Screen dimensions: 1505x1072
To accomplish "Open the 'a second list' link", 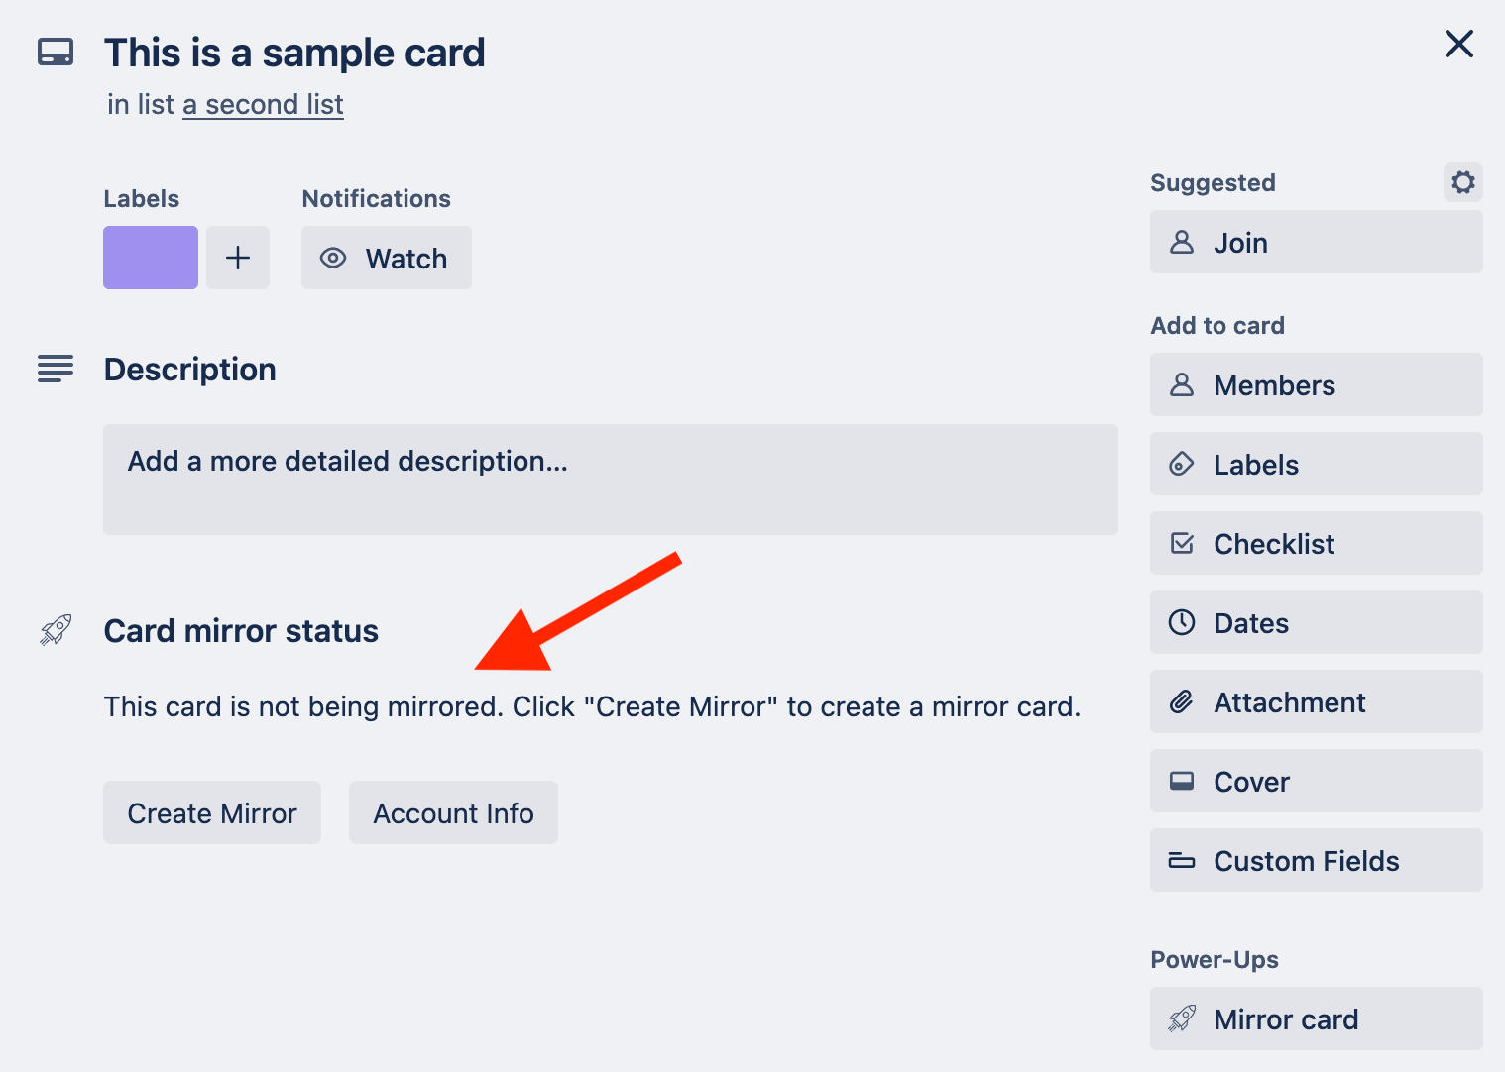I will point(263,104).
